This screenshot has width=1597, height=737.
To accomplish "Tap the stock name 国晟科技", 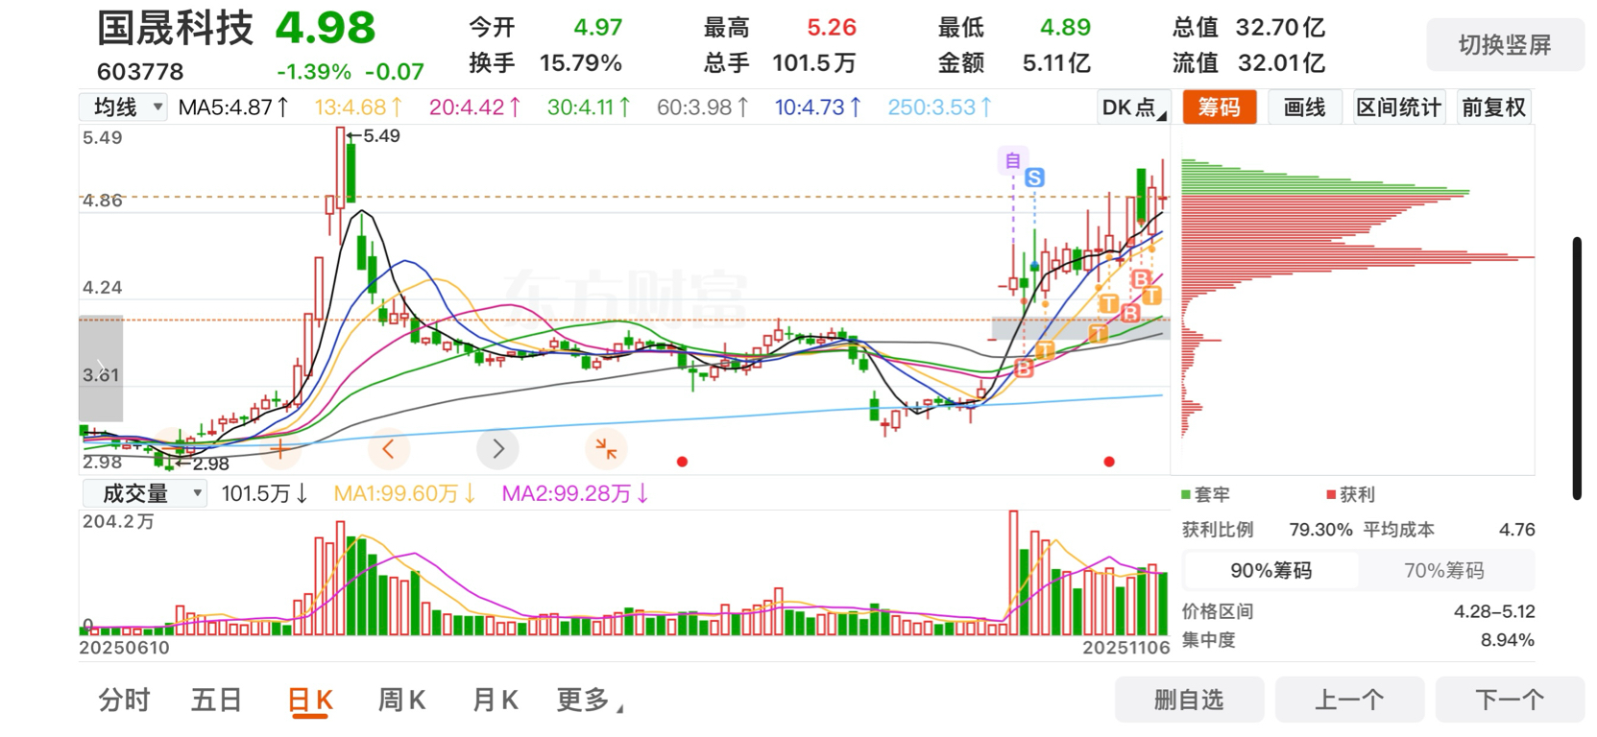I will coord(175,29).
